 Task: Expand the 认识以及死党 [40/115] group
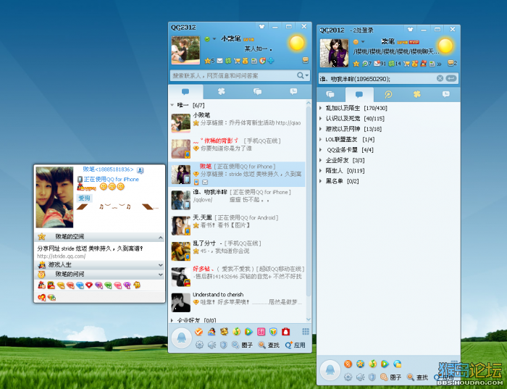(320, 118)
